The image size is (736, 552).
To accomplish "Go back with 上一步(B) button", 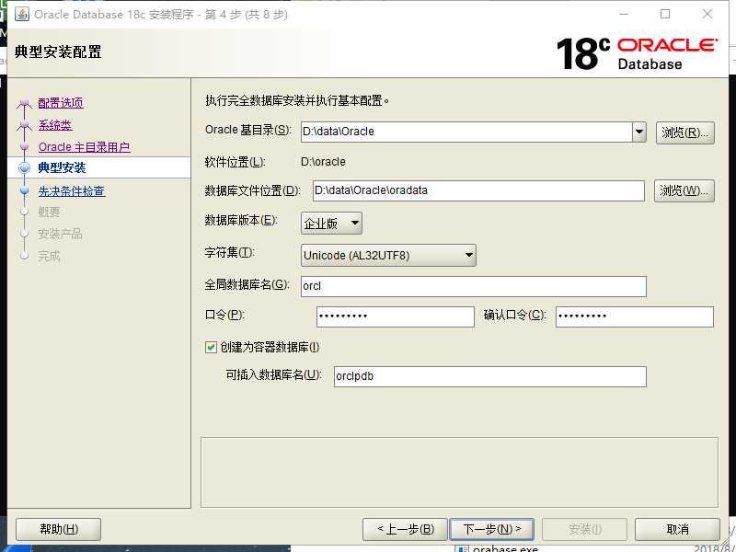I will pos(406,530).
